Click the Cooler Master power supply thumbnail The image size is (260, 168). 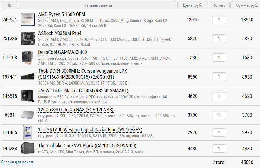coord(28,96)
